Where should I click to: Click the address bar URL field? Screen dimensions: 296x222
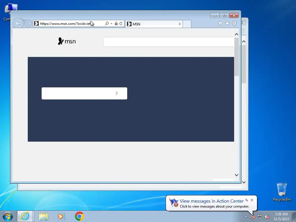[69, 24]
